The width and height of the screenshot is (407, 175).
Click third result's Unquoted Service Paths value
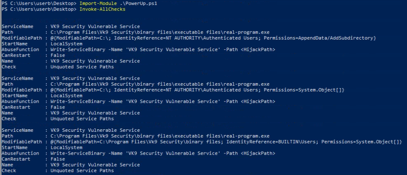(82, 170)
